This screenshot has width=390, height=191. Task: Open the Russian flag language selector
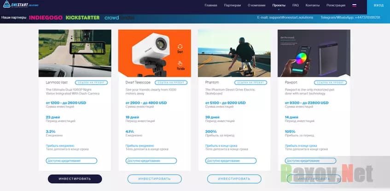(355, 5)
